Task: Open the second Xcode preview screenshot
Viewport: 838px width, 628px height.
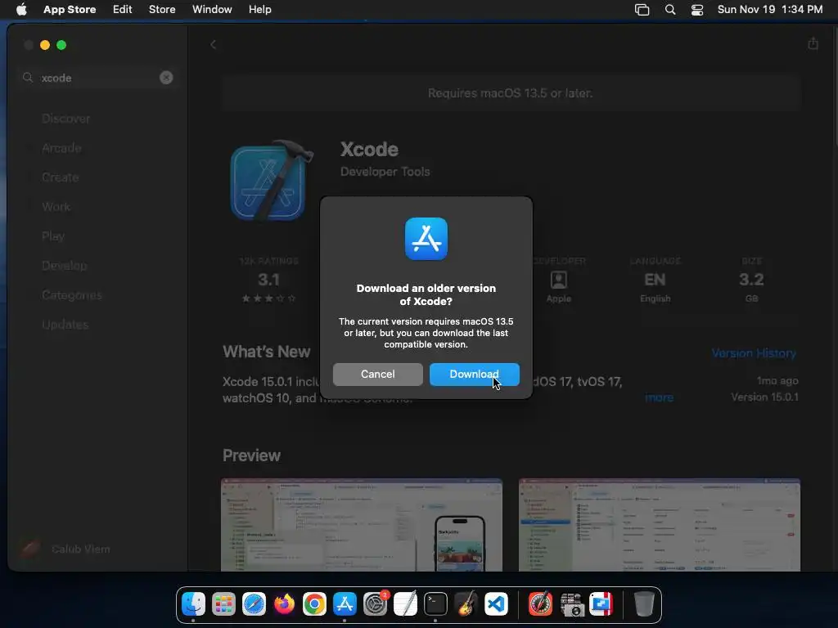Action: click(659, 525)
